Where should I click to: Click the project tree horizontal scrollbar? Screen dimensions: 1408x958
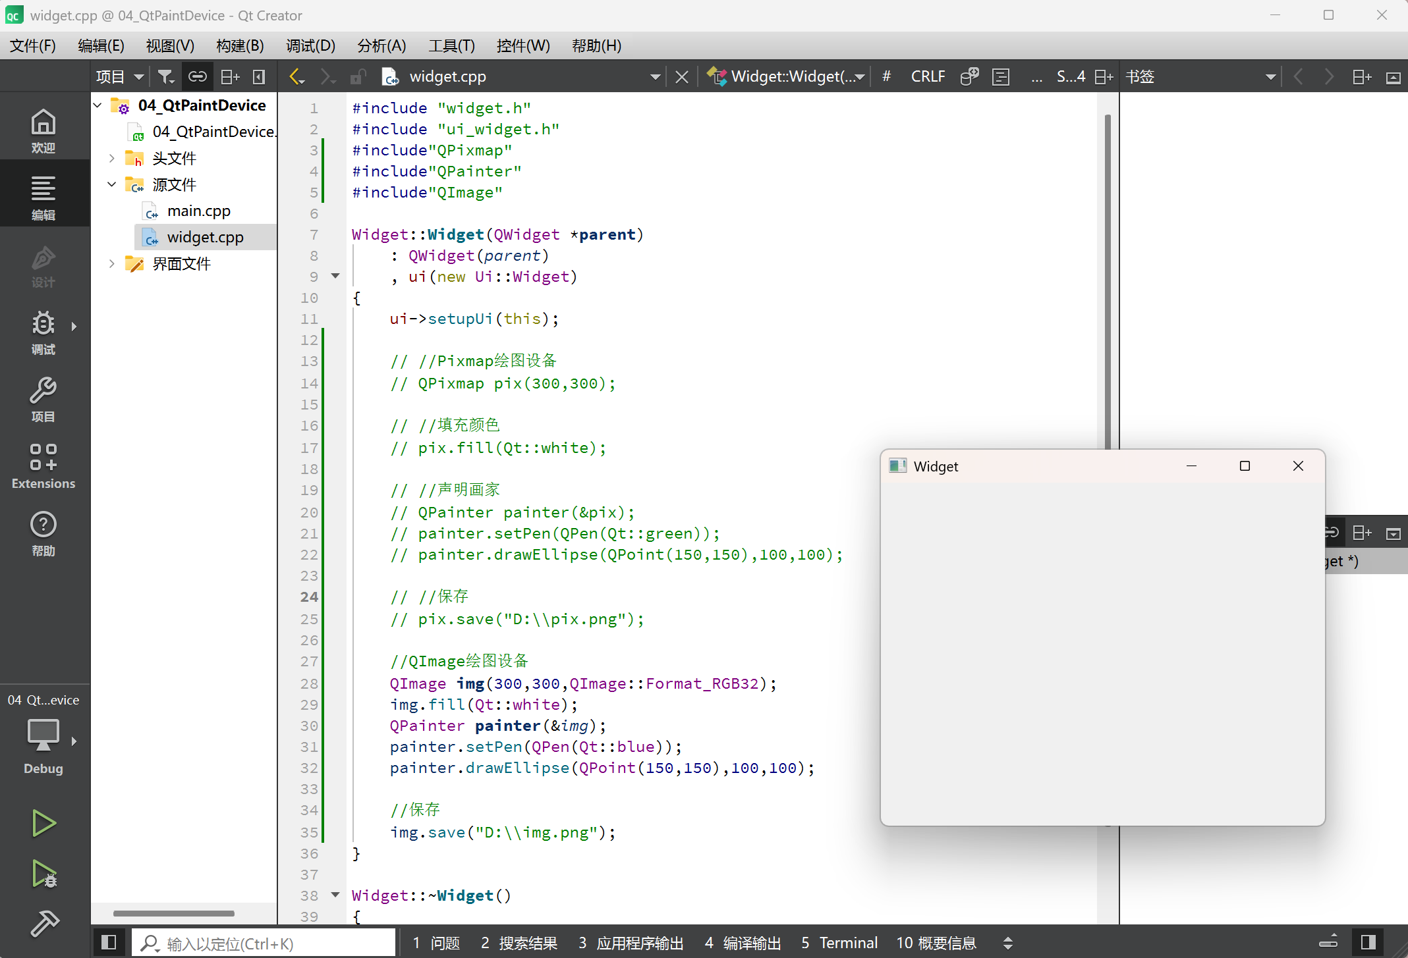[x=173, y=913]
